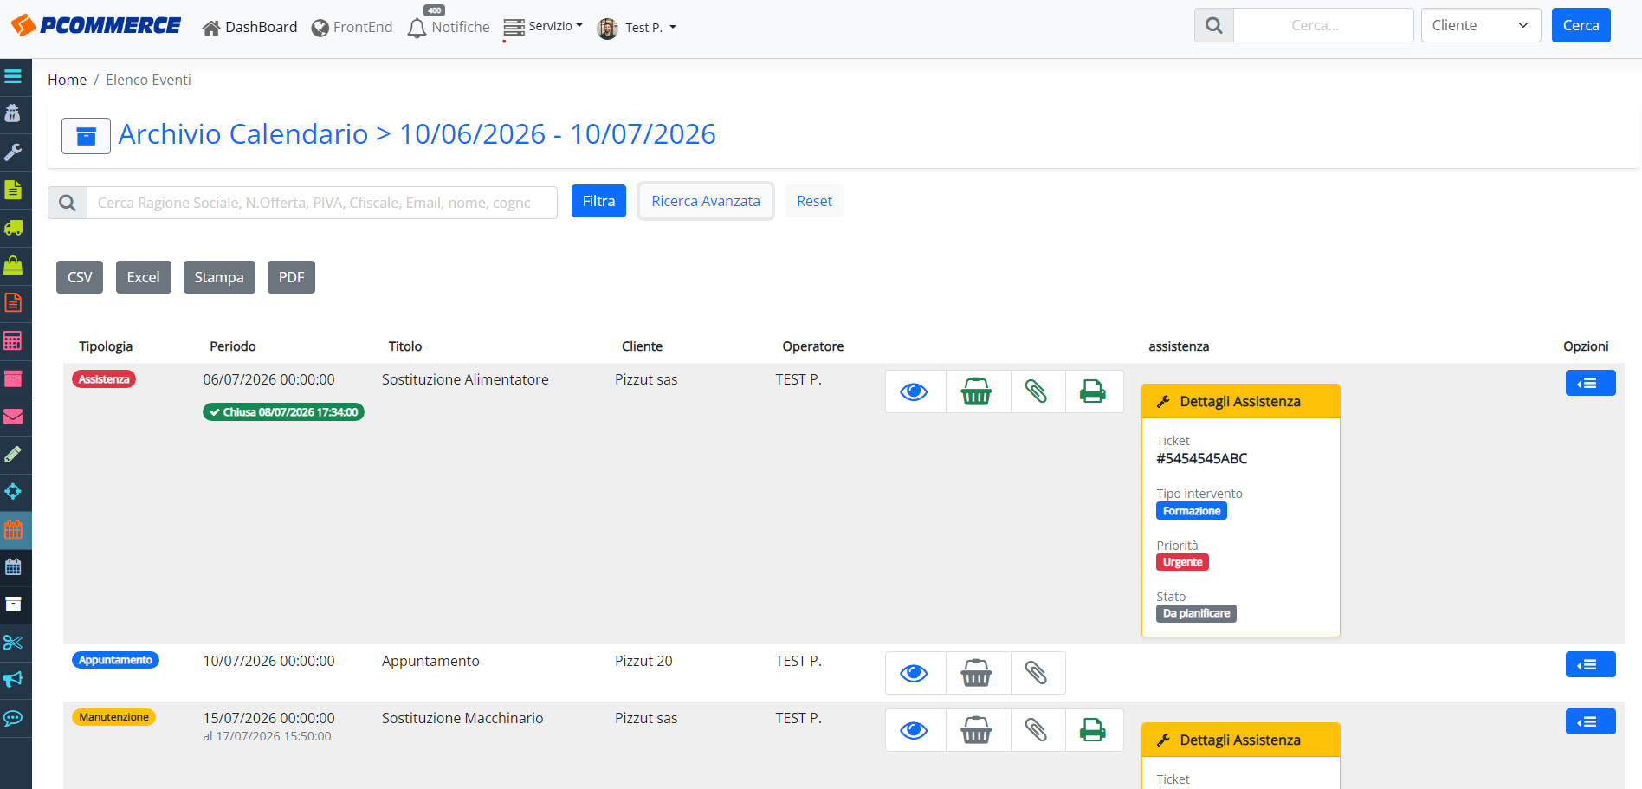This screenshot has height=789, width=1642.
Task: Open the white calendar grid sidebar icon
Action: tap(13, 567)
